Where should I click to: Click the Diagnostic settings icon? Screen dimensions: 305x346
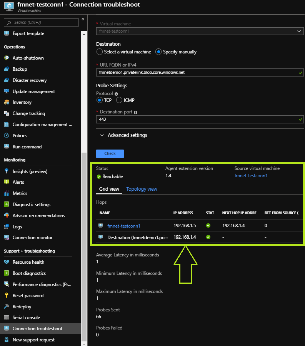coord(7,205)
